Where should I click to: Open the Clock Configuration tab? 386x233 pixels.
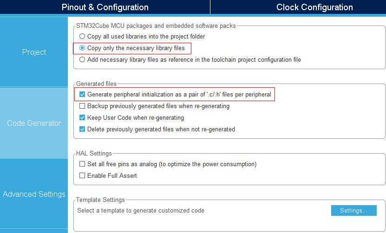(x=314, y=7)
